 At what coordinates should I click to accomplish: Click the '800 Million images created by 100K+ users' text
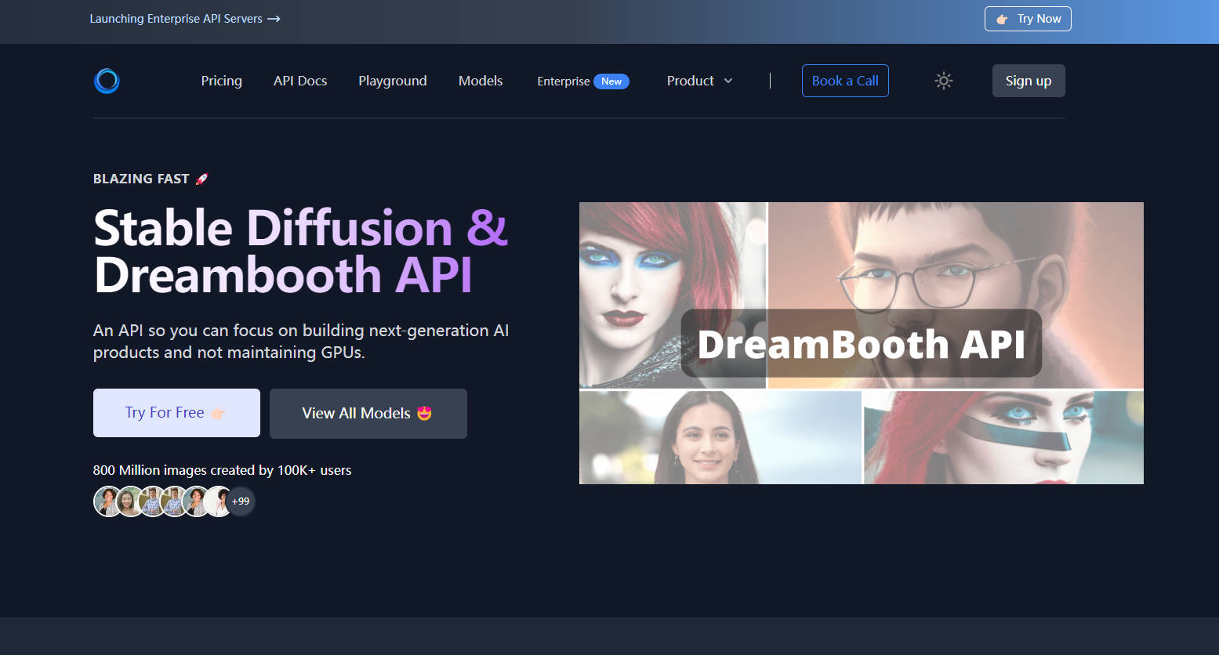222,470
